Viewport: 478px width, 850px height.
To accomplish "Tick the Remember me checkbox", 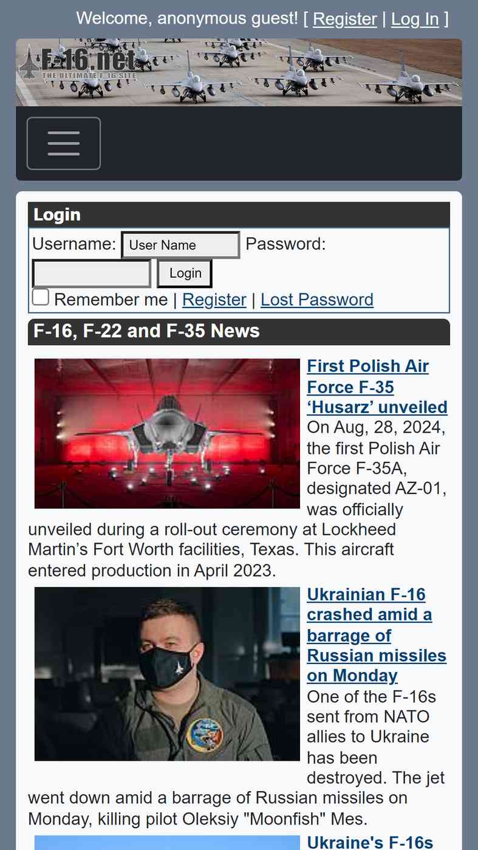I will [41, 297].
